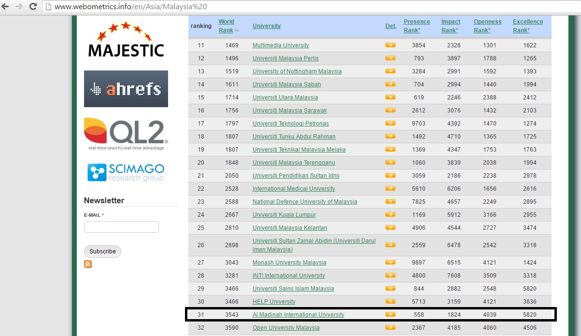Open details icon for Universiti Sultan Zainal Abidin
581x336 pixels.
tap(390, 245)
